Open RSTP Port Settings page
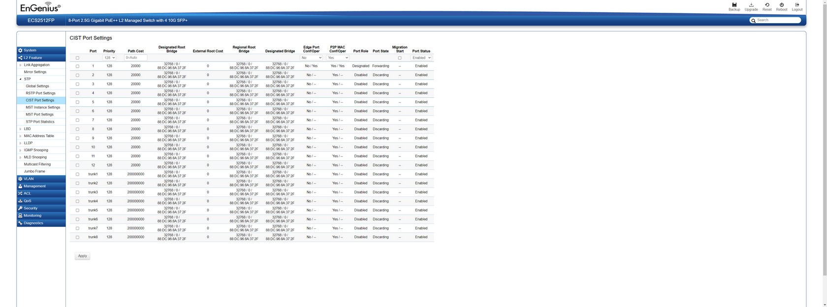Viewport: 827px width, 307px height. coord(40,93)
